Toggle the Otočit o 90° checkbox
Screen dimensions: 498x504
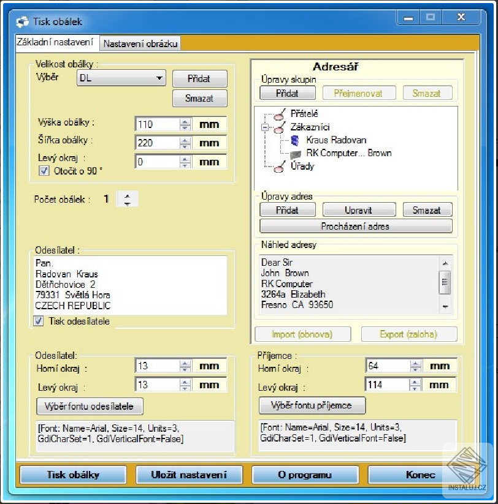(x=44, y=171)
